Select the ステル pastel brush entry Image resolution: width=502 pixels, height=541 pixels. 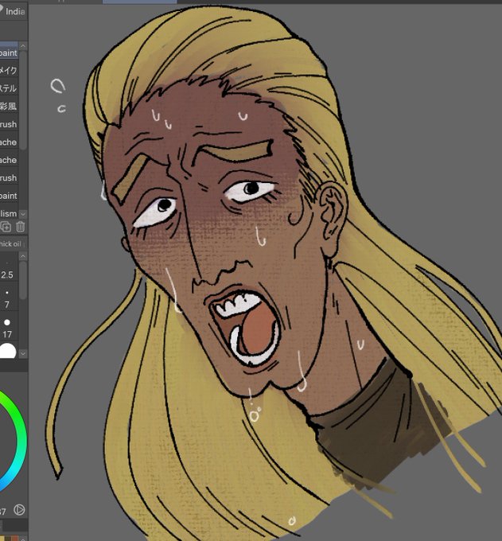[9, 88]
